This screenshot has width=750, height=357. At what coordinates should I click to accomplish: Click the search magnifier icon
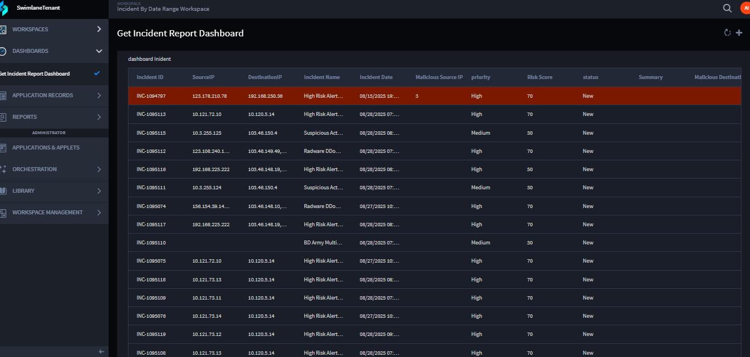tap(727, 8)
